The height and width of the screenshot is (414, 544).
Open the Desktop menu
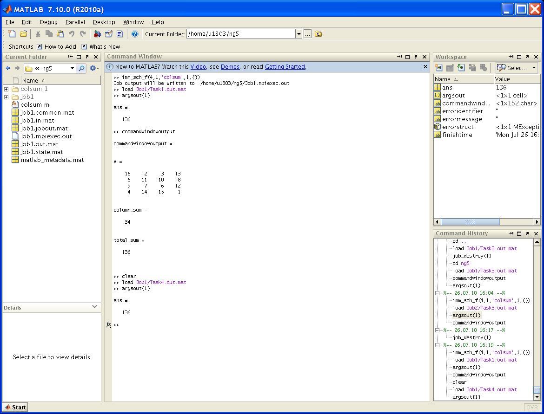[104, 22]
